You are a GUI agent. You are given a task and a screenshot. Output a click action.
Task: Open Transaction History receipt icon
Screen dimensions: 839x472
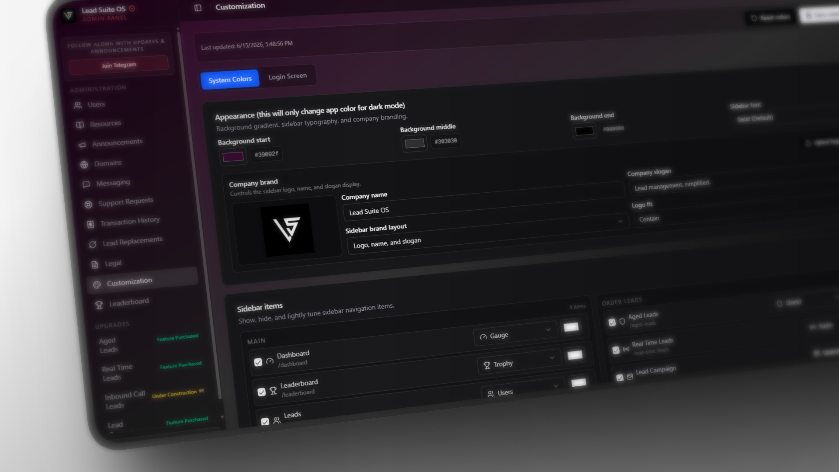click(x=90, y=224)
